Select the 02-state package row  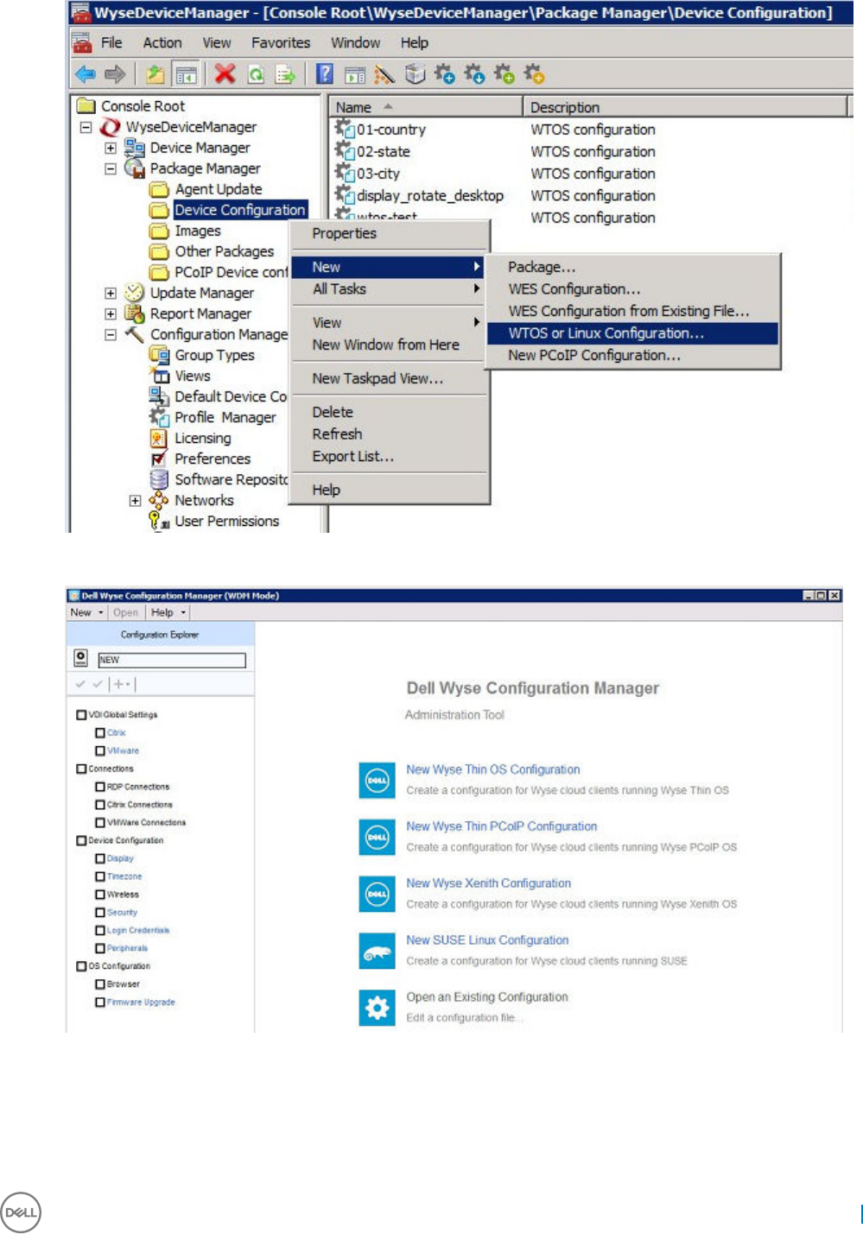(x=384, y=151)
